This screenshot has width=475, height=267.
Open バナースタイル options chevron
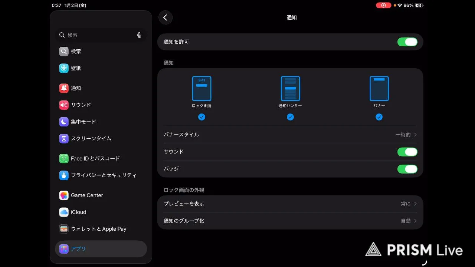click(416, 135)
